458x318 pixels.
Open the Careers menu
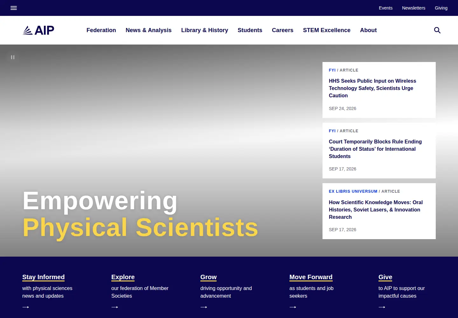pyautogui.click(x=283, y=30)
